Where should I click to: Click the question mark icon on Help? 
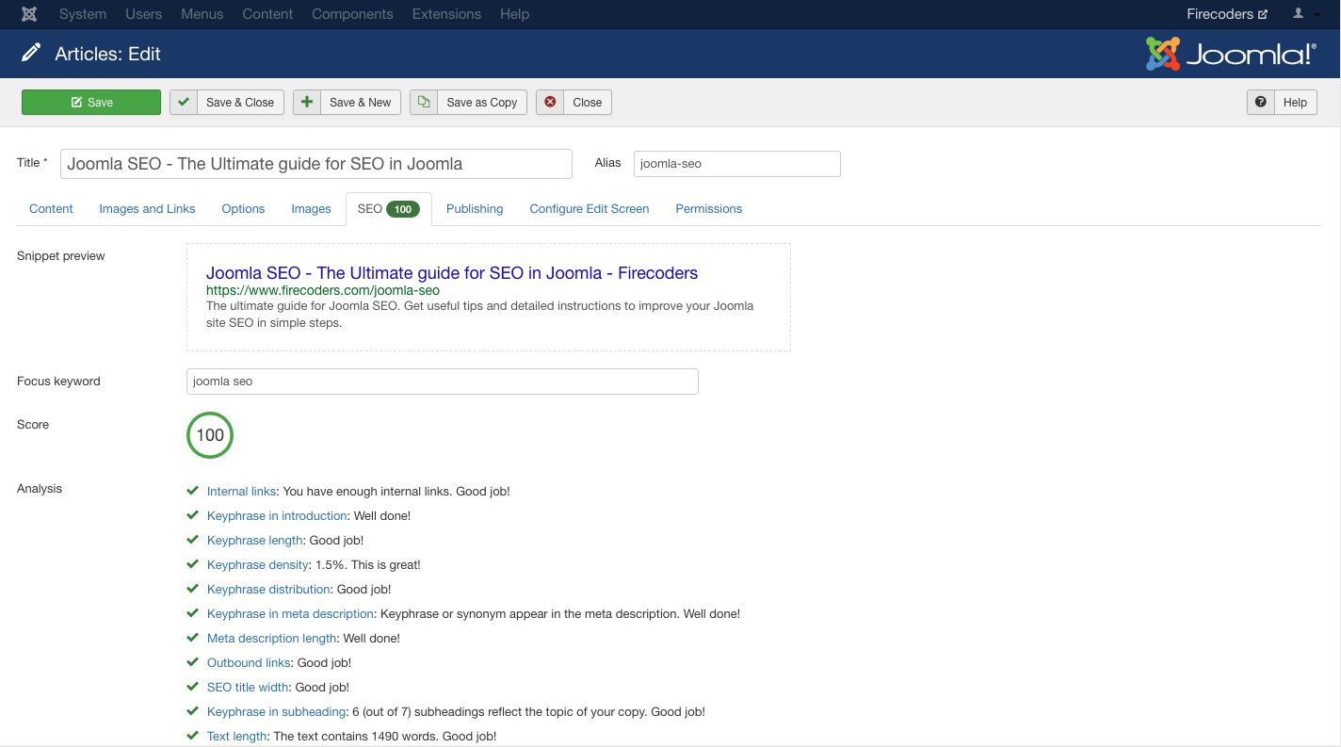click(1261, 102)
